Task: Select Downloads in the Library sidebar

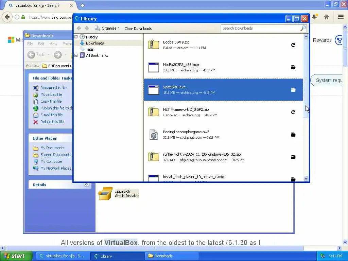Action: pos(95,43)
